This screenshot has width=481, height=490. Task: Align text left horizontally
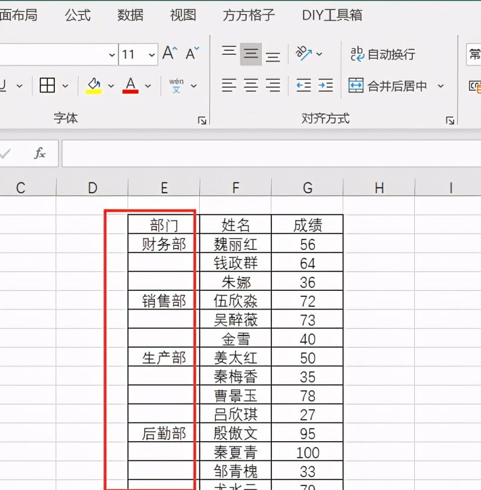point(229,86)
